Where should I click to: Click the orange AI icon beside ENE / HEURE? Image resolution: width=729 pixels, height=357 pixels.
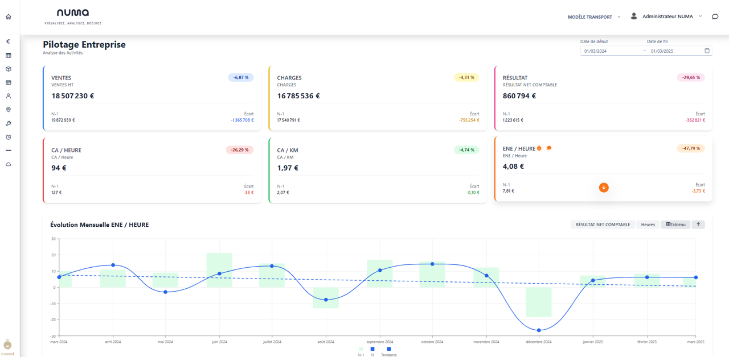pos(539,148)
